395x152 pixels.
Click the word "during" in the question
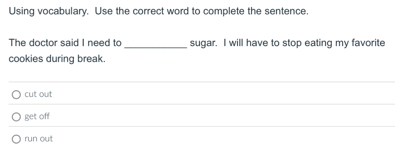(x=61, y=60)
